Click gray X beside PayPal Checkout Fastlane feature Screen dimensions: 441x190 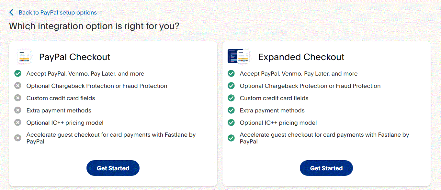pos(18,138)
